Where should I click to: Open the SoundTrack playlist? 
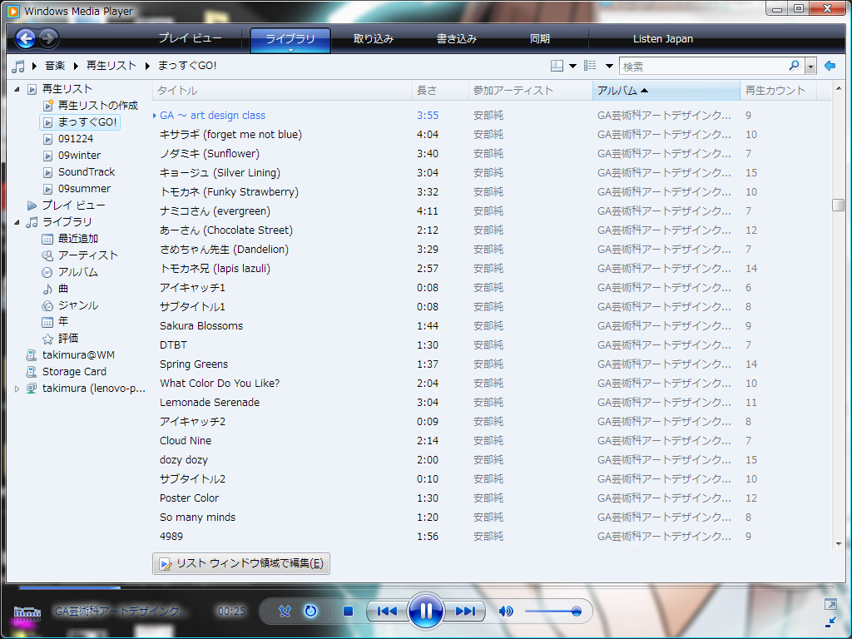coord(87,172)
